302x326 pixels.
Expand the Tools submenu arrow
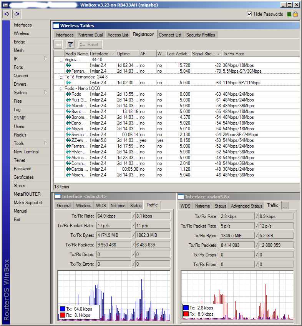coord(45,143)
